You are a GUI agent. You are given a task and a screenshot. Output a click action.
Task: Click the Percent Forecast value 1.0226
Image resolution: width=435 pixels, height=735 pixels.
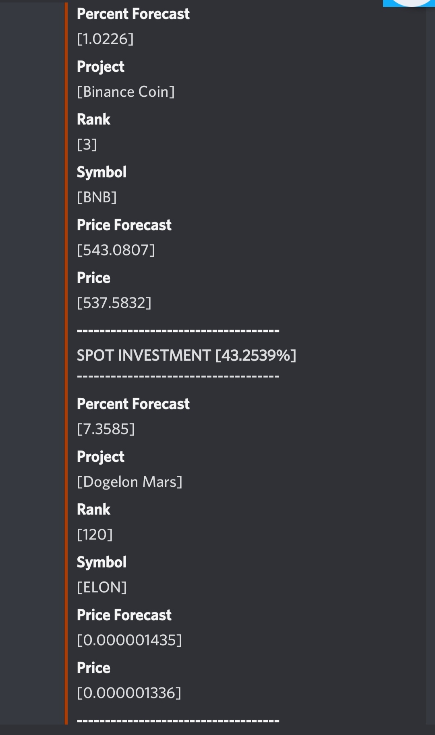(105, 39)
